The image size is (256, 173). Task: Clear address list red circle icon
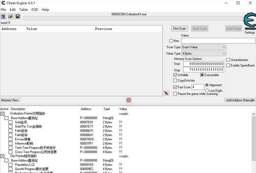click(x=129, y=100)
